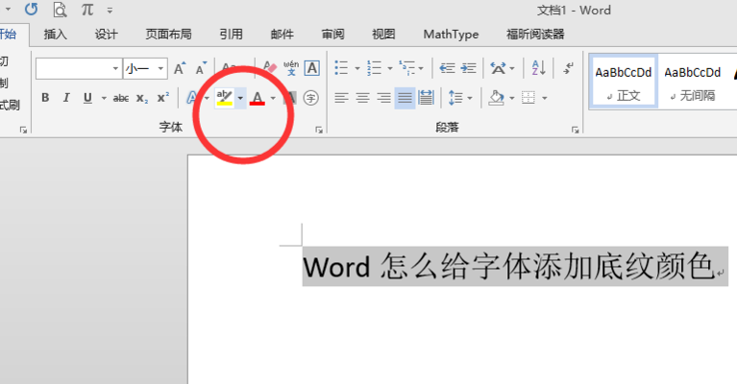Apply distributed alignment
The height and width of the screenshot is (384, 737).
[426, 98]
